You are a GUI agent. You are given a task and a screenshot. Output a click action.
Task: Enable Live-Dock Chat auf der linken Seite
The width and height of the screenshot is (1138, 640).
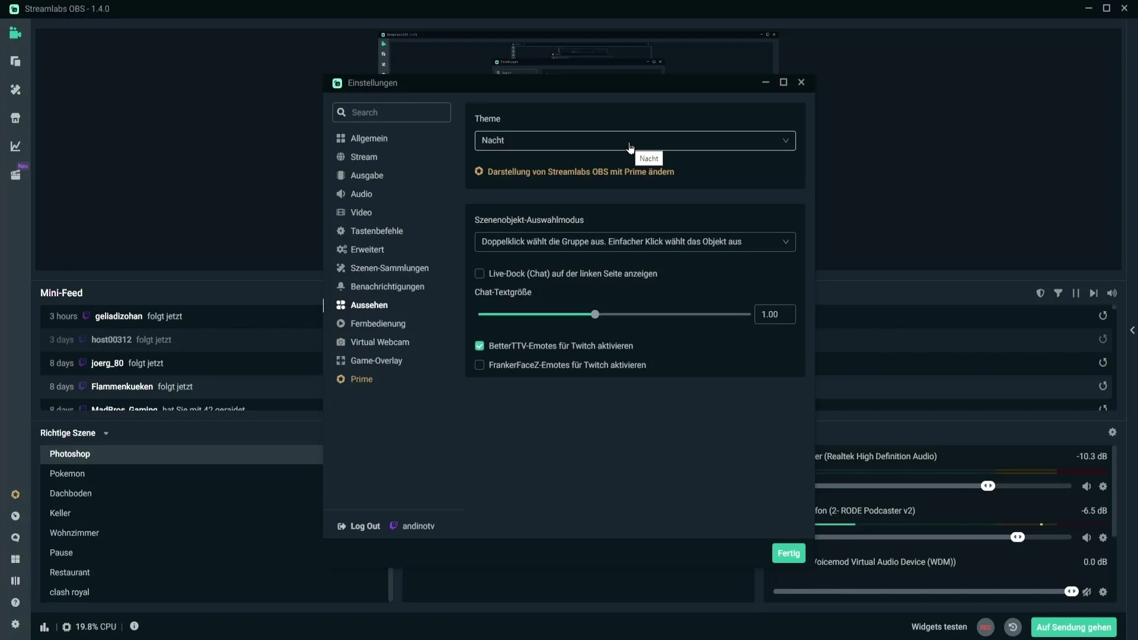pyautogui.click(x=479, y=274)
